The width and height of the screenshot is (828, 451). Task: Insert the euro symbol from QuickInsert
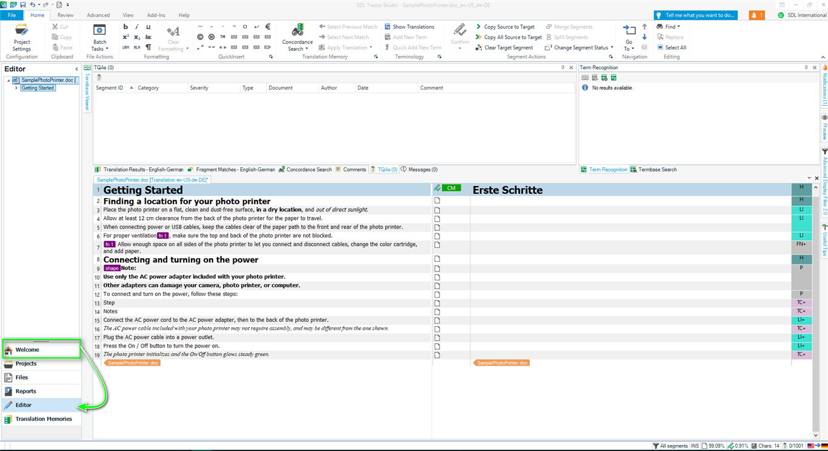tap(268, 27)
